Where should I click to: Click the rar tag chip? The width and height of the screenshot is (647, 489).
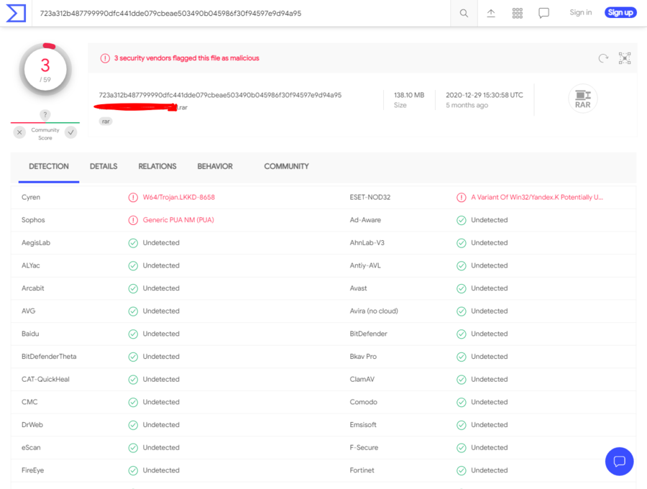coord(106,122)
